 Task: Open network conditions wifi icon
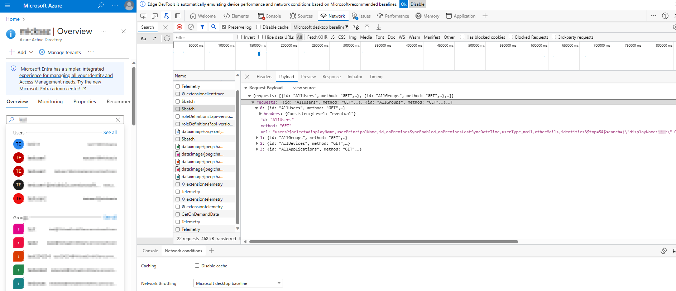[356, 27]
